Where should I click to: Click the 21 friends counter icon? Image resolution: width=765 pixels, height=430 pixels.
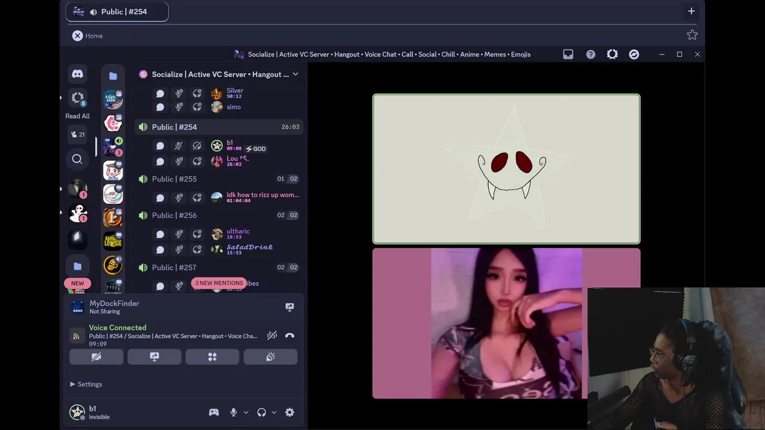click(78, 134)
